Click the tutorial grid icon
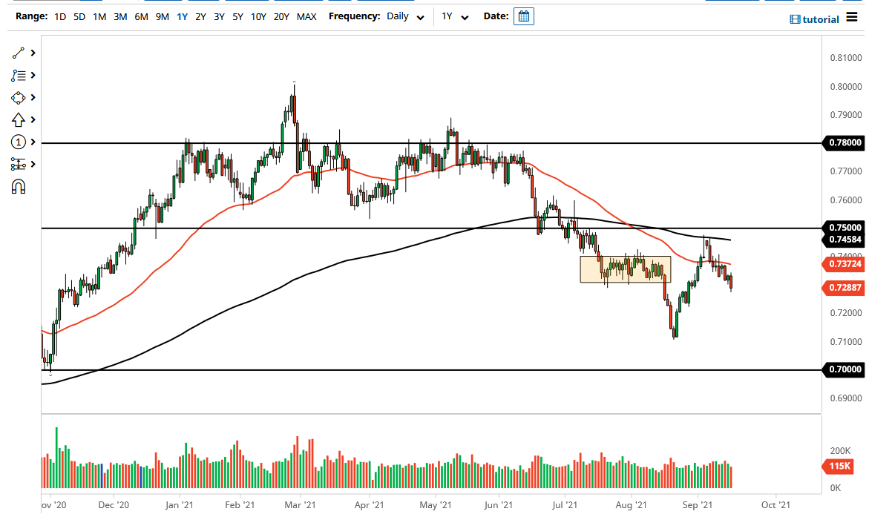 pos(796,19)
